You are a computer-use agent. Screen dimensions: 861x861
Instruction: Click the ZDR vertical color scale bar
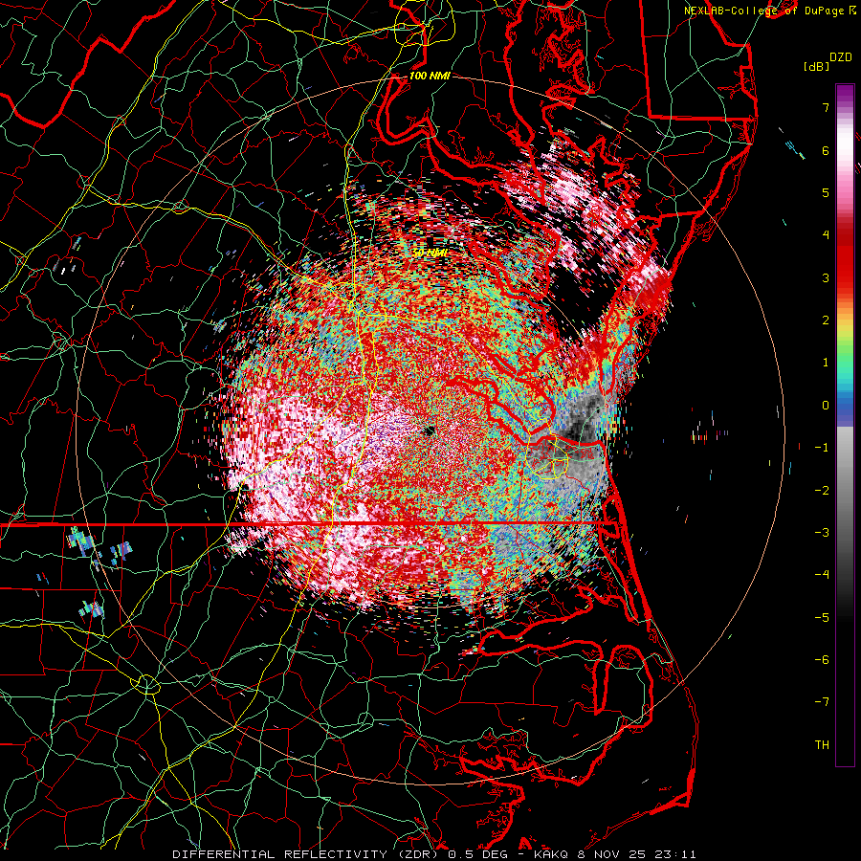pyautogui.click(x=845, y=425)
